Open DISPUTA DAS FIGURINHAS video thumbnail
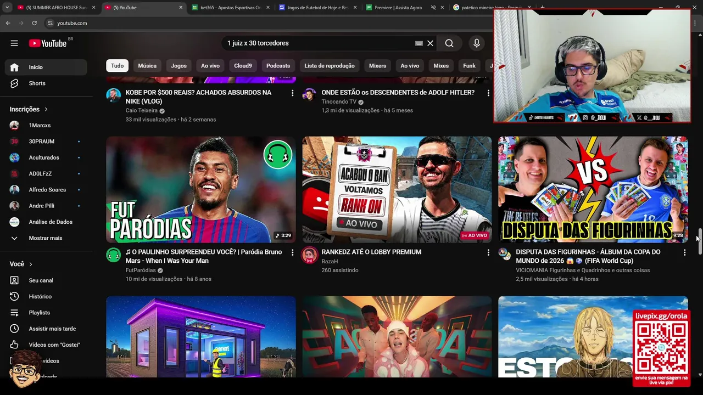Viewport: 703px width, 395px height. click(593, 190)
